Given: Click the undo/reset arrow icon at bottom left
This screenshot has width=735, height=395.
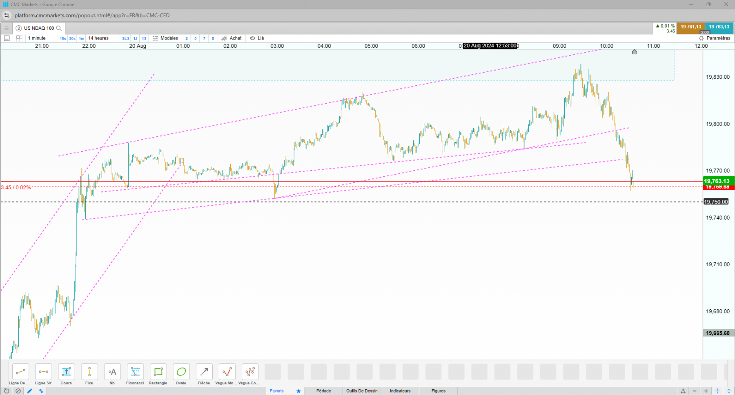Looking at the screenshot, I should click(7, 391).
